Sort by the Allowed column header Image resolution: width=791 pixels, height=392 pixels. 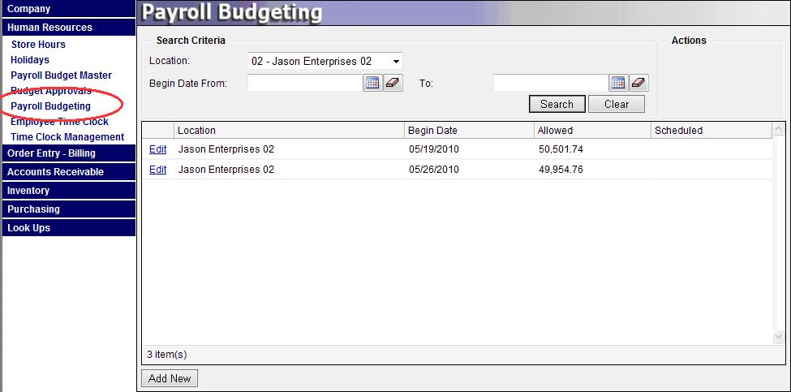[x=555, y=131]
